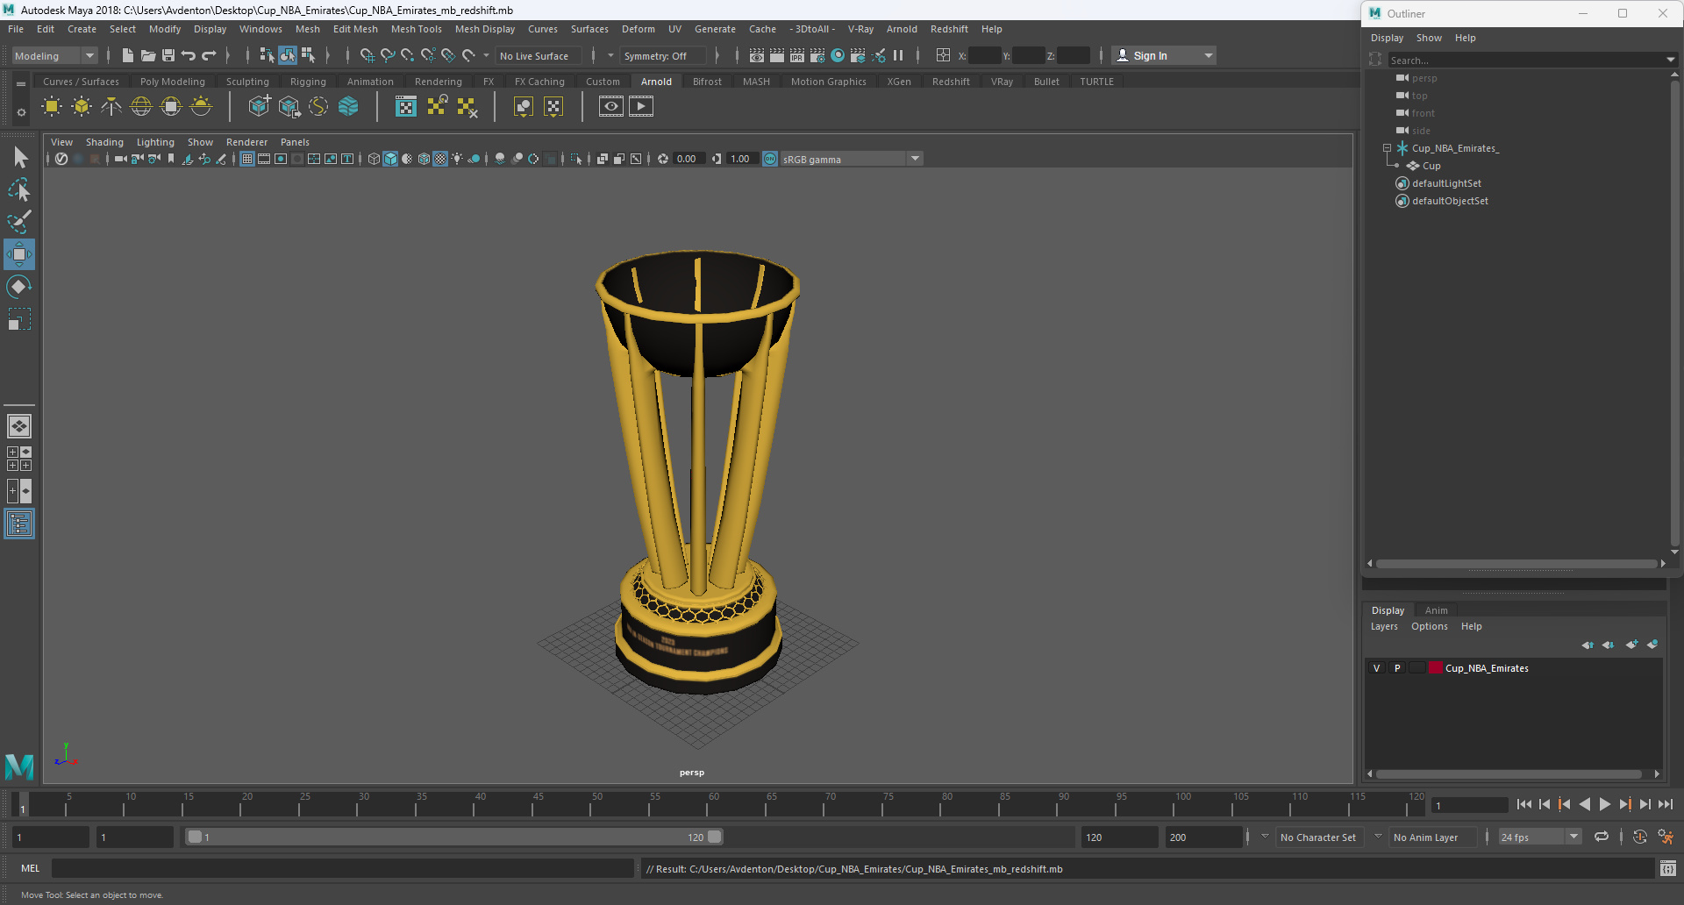
Task: Open a scene using the folder icon
Action: coord(148,55)
